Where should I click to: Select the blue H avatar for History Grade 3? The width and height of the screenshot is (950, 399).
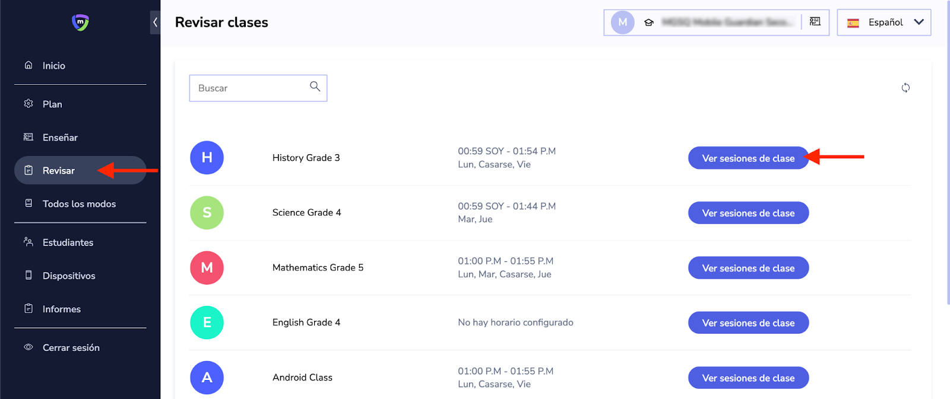(x=207, y=158)
